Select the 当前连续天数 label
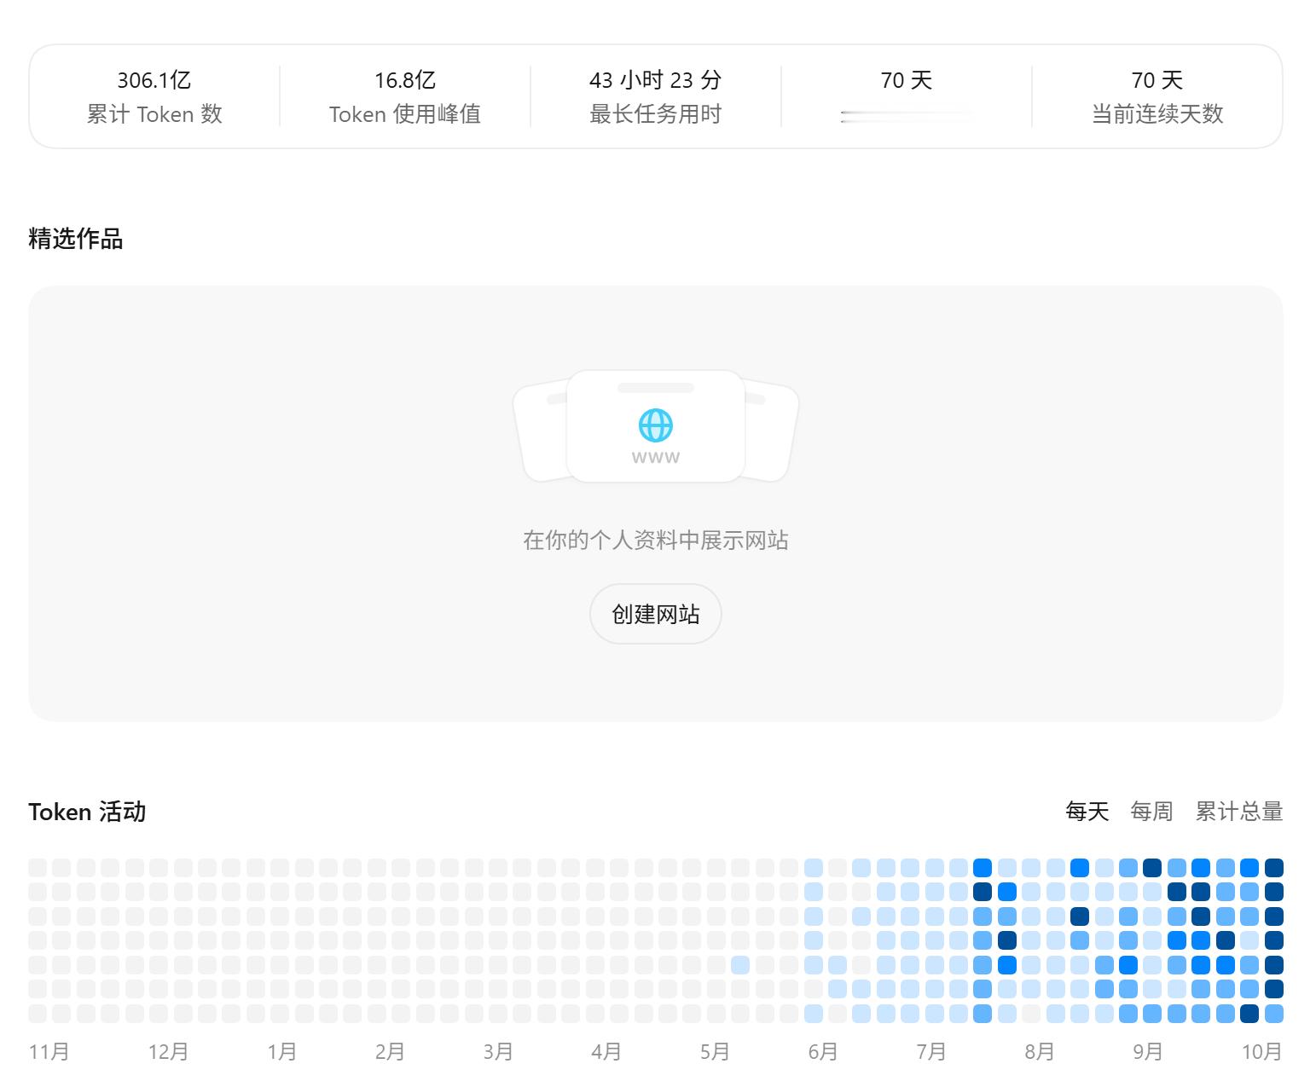This screenshot has width=1316, height=1087. (1157, 114)
